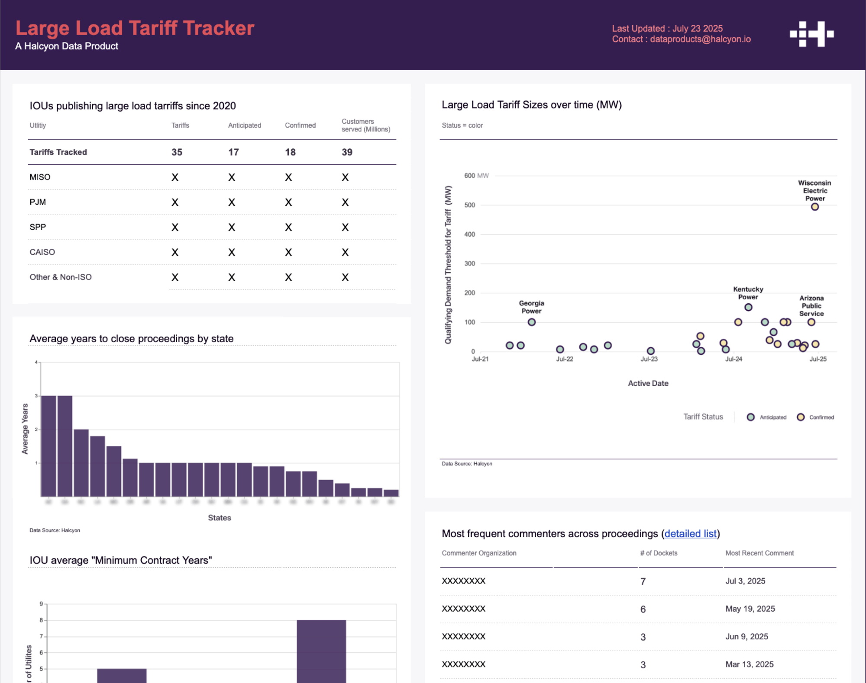This screenshot has height=683, width=866.
Task: Click the Anticipated legend color marker
Action: click(750, 417)
